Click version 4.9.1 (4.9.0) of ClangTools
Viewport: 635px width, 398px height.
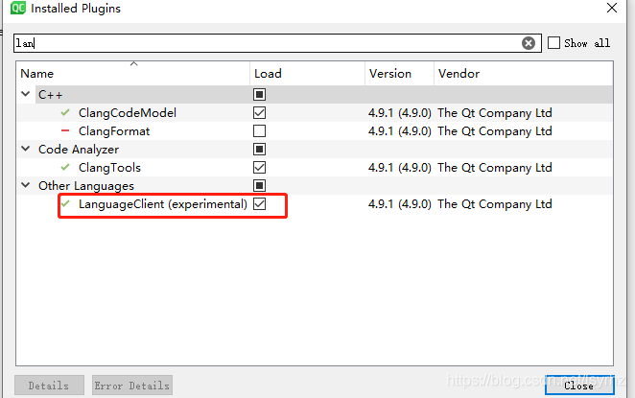pyautogui.click(x=399, y=168)
